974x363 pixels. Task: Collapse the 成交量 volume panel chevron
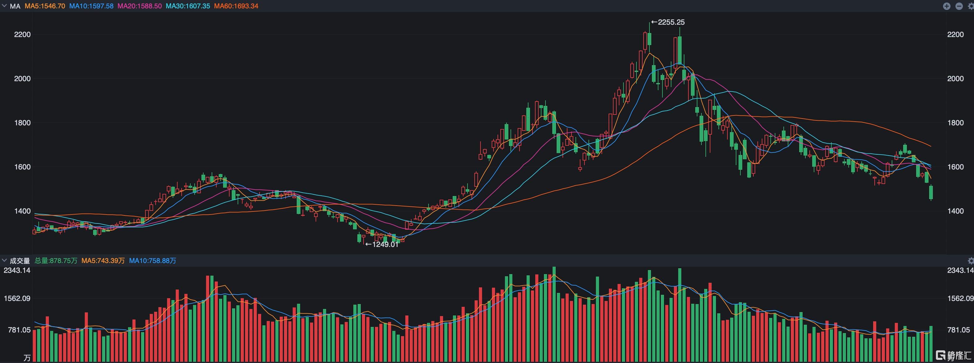coord(5,260)
